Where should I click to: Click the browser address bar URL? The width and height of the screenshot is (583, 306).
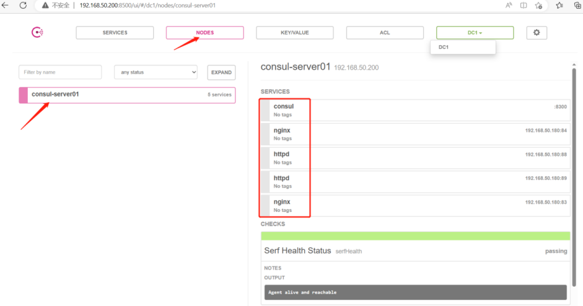tap(147, 5)
